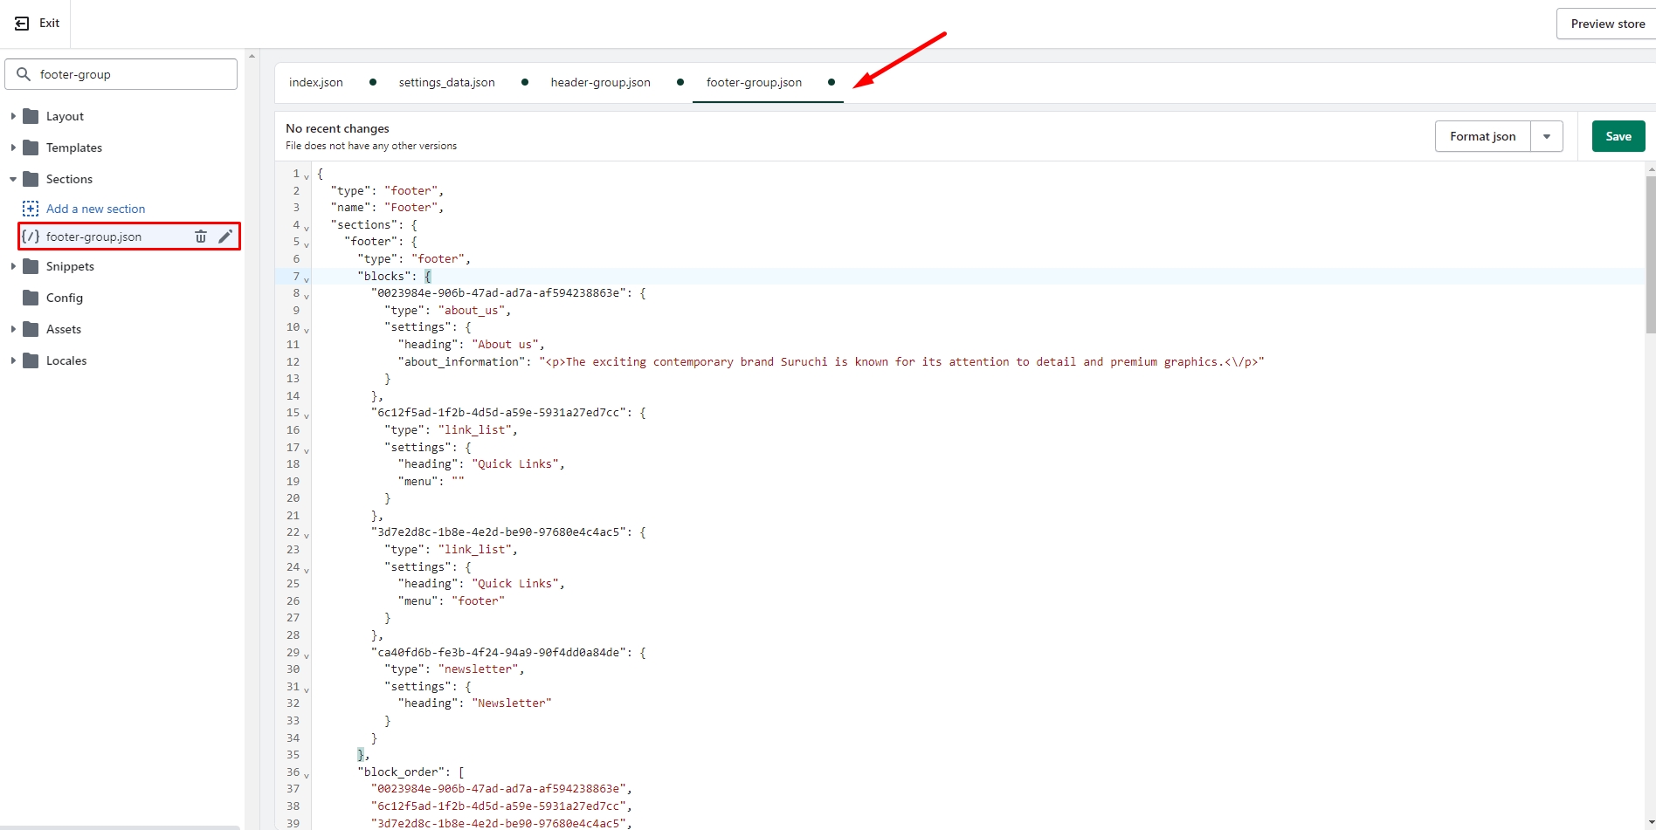Image resolution: width=1656 pixels, height=830 pixels.
Task: Click the file search input field
Action: click(x=131, y=74)
